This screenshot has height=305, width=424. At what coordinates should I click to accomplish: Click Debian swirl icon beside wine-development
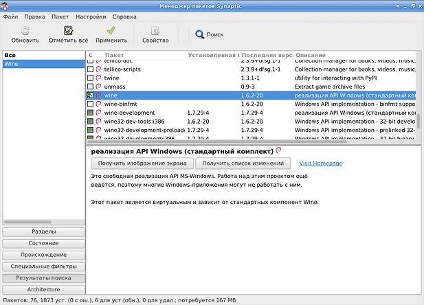(x=98, y=113)
